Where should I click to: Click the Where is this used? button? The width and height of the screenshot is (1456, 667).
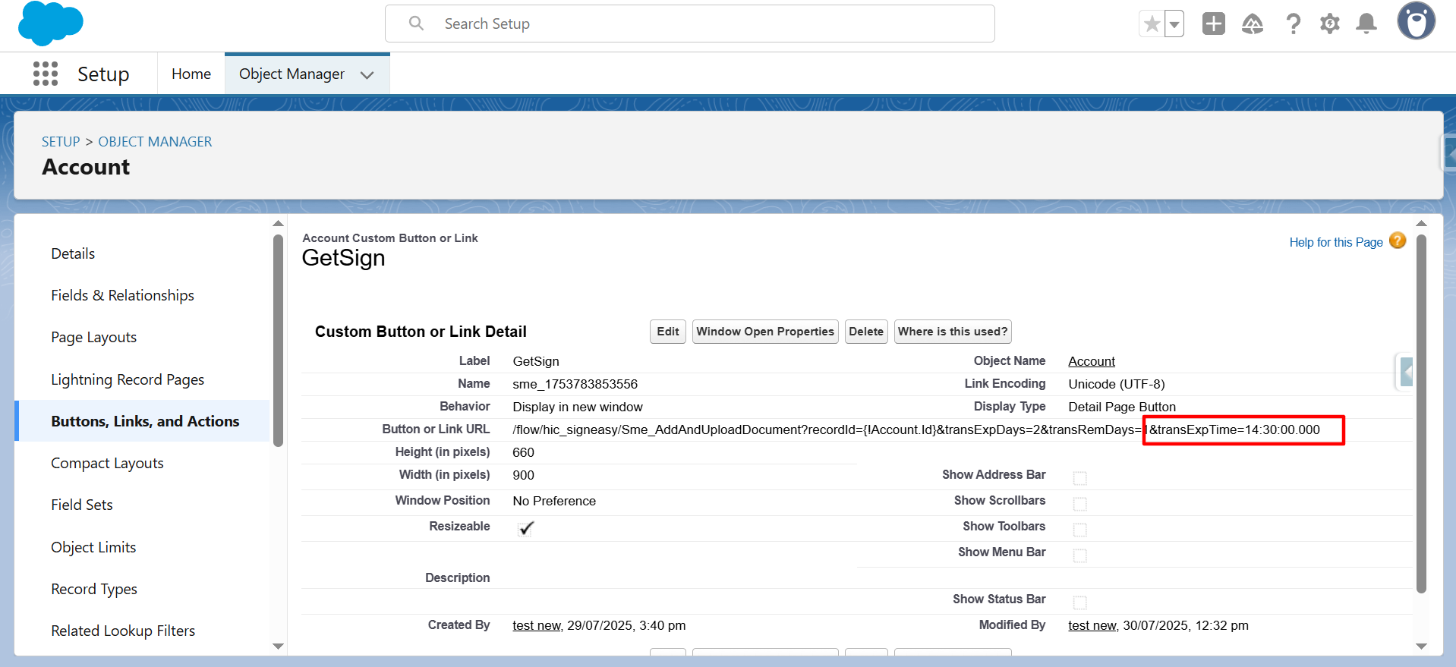[953, 332]
